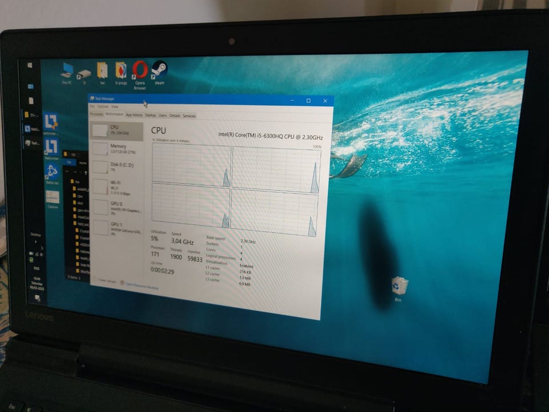Click the top-left CPU core graph
The width and height of the screenshot is (549, 412).
192,165
